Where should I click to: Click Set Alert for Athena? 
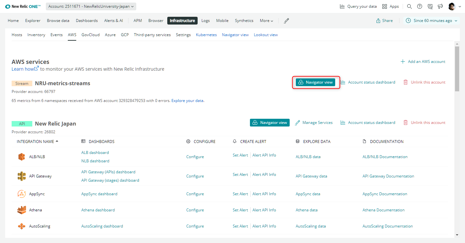[240, 210]
